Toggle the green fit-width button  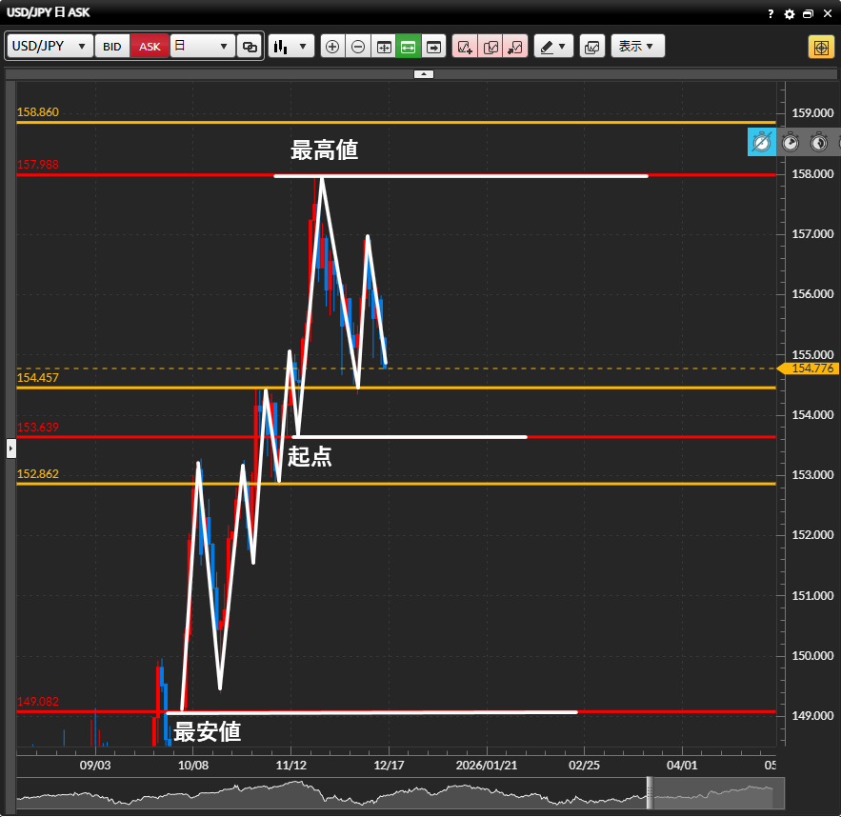(410, 46)
